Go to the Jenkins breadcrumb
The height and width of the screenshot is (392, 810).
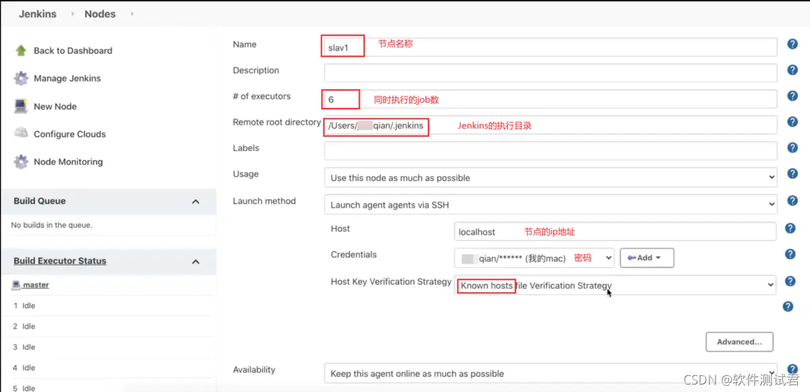pos(38,13)
